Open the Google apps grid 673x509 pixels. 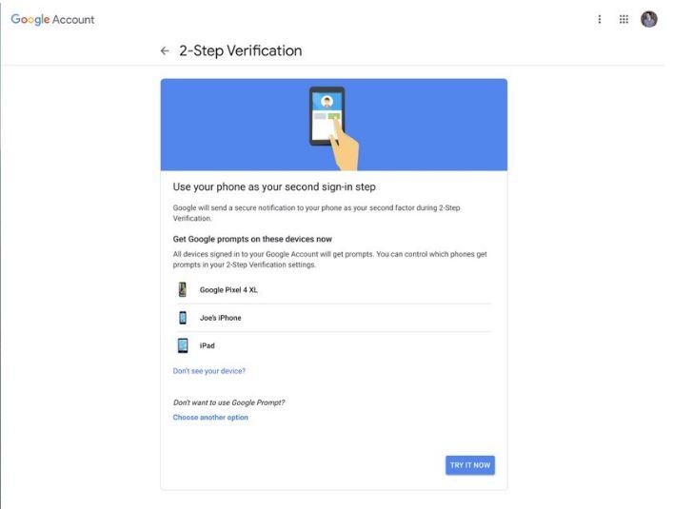(624, 19)
